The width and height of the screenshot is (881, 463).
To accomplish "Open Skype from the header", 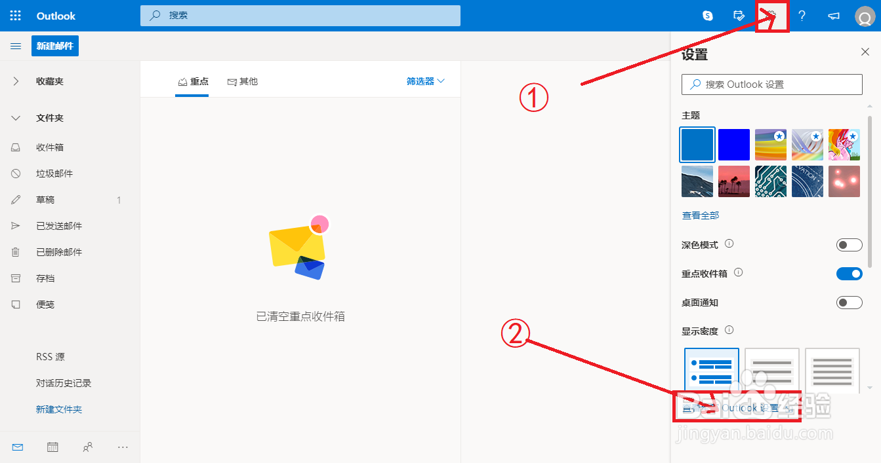I will point(708,16).
